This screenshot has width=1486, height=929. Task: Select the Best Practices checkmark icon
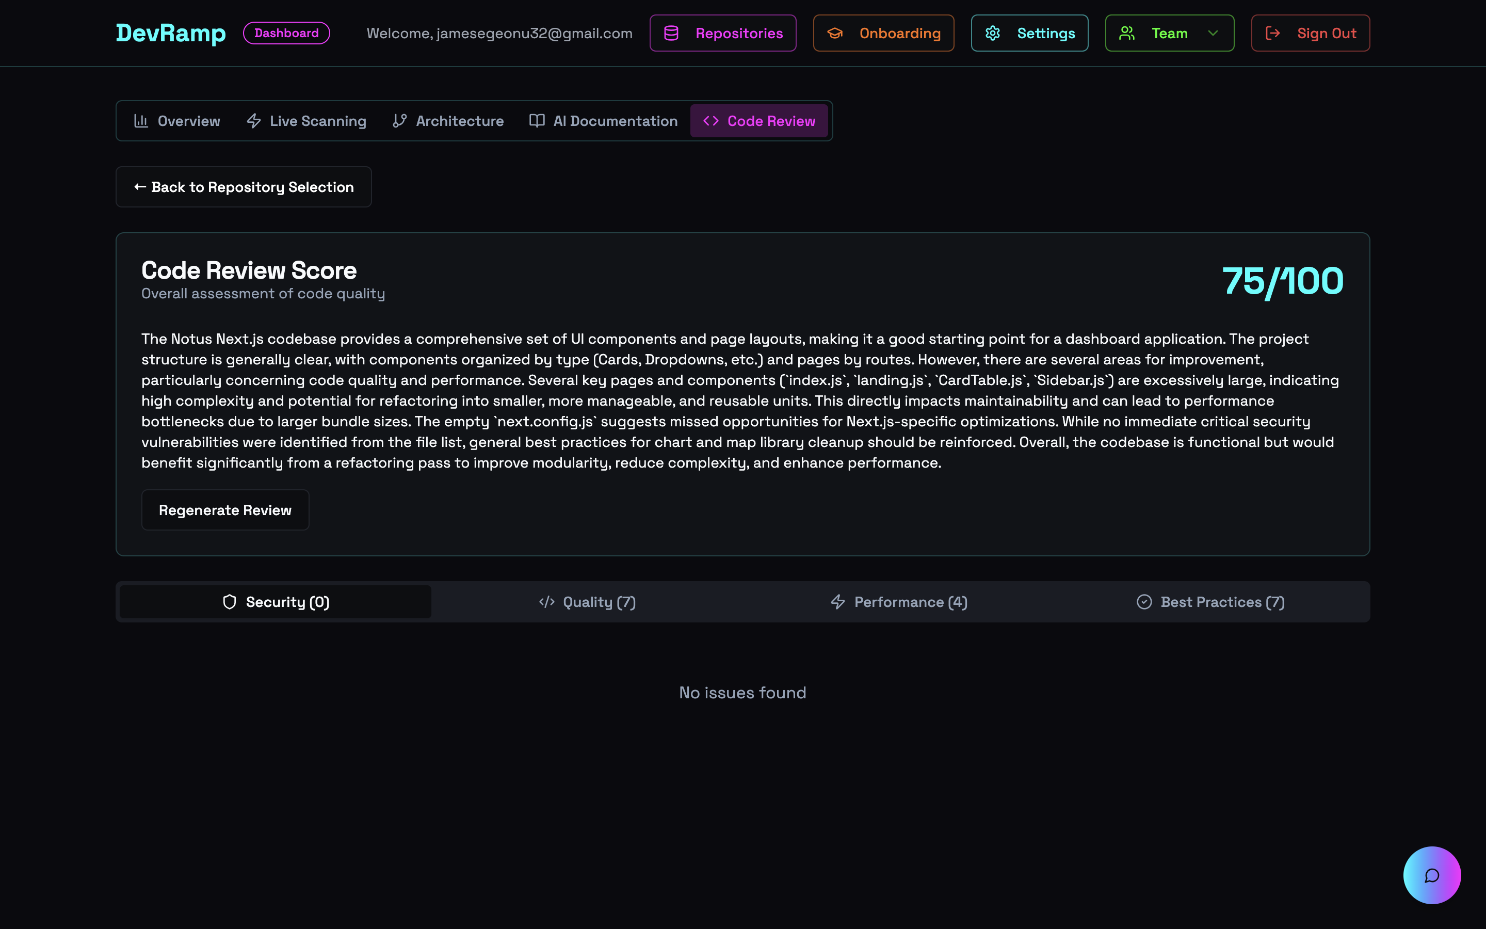point(1144,601)
